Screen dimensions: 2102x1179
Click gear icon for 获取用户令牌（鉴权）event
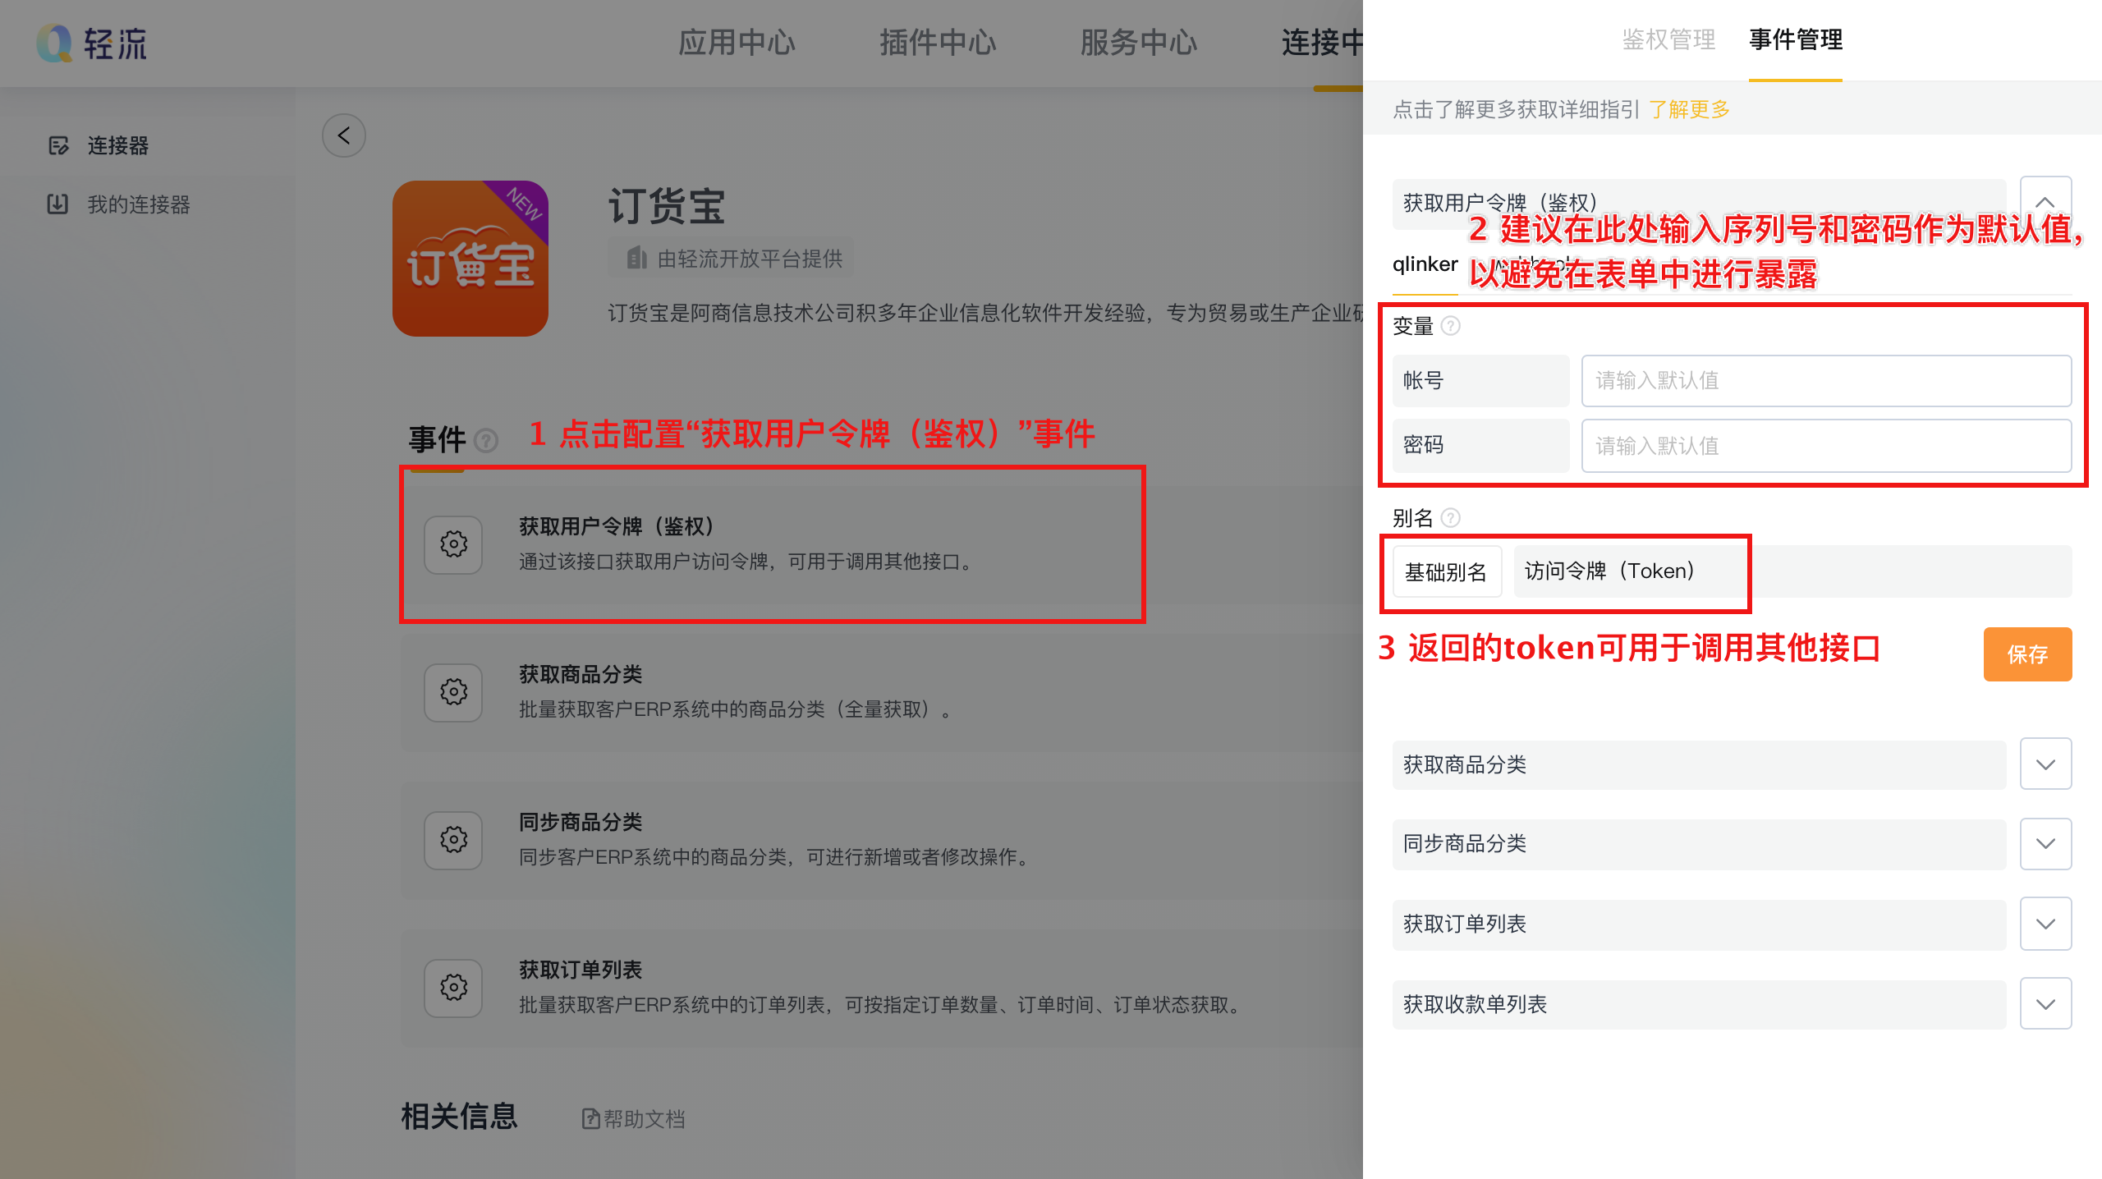click(453, 544)
